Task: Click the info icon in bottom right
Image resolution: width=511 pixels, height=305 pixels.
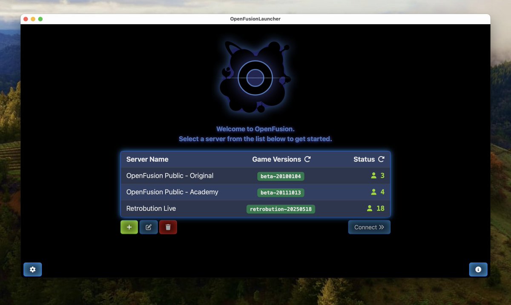Action: click(x=478, y=269)
